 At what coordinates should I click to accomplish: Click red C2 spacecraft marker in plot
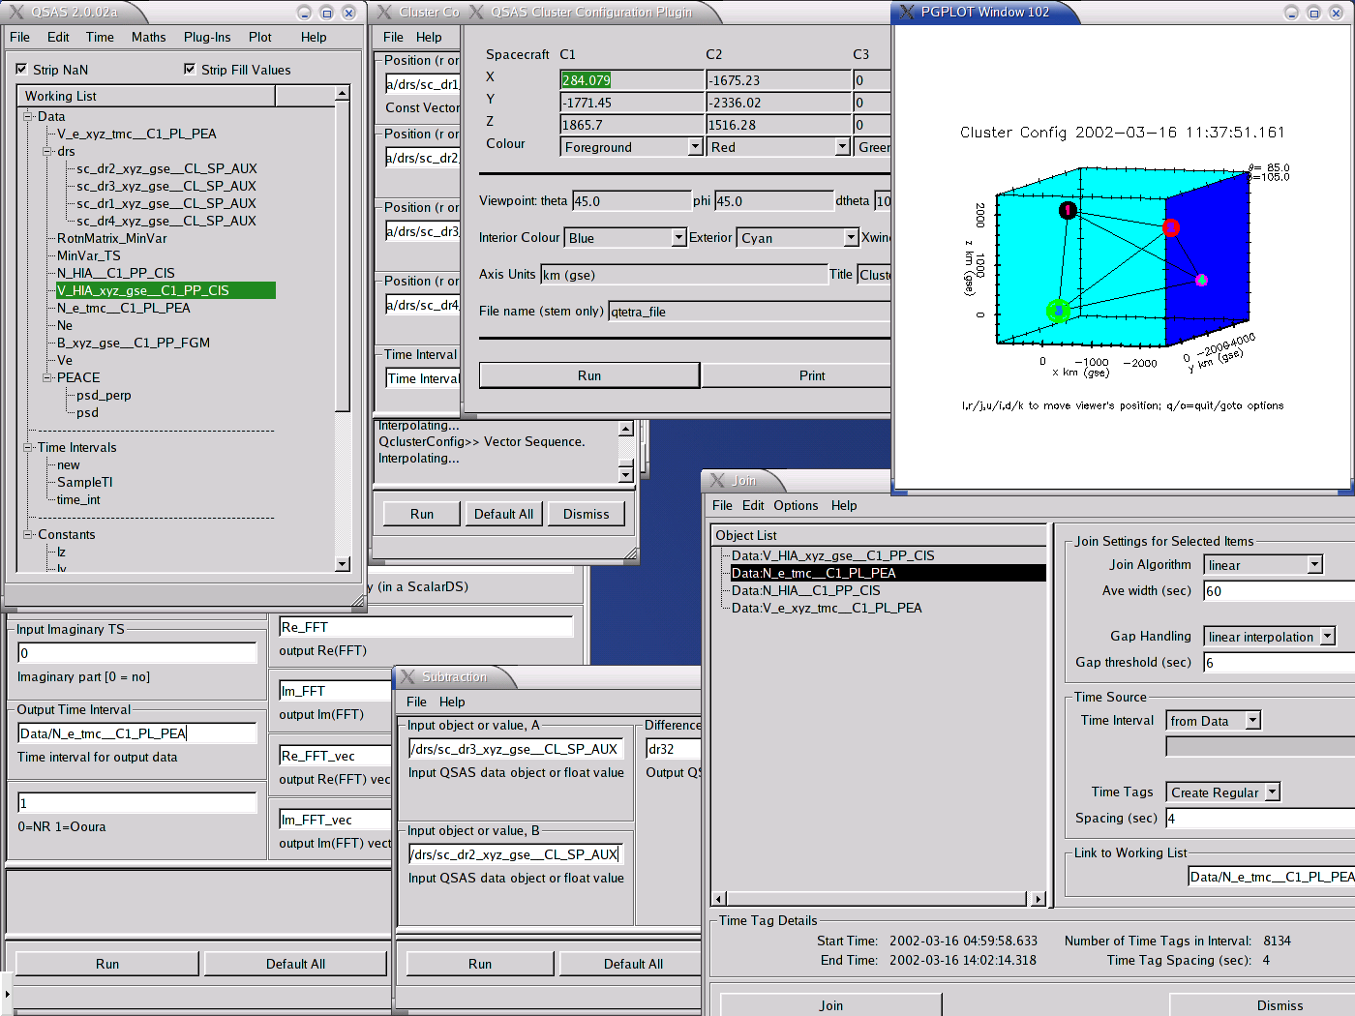tap(1171, 227)
